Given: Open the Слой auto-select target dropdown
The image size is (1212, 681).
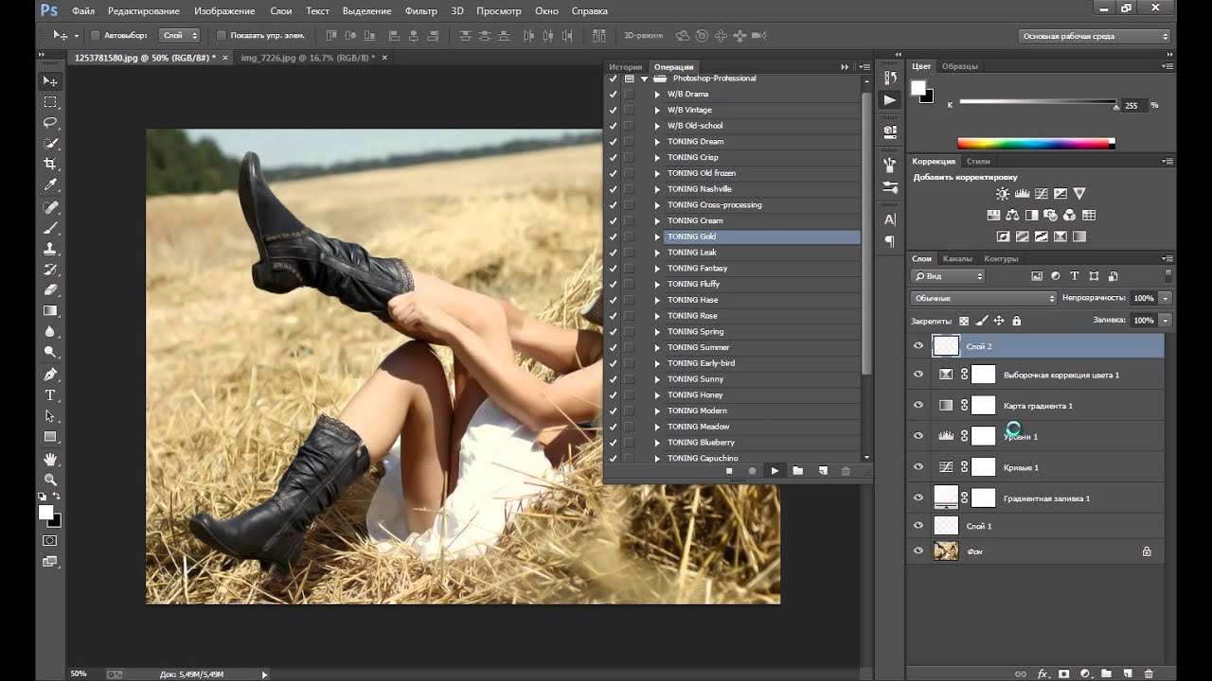Looking at the screenshot, I should pyautogui.click(x=180, y=36).
